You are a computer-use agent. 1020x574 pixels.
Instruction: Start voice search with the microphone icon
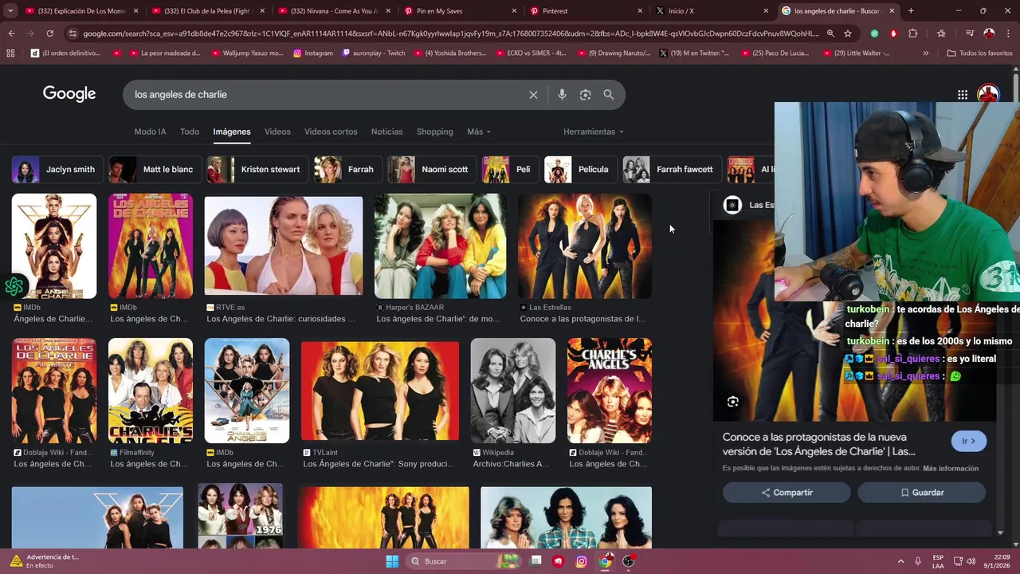pyautogui.click(x=562, y=95)
